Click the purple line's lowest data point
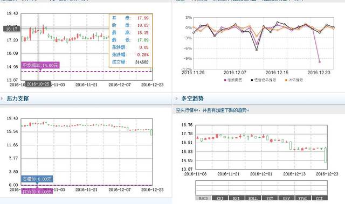 pos(320,62)
